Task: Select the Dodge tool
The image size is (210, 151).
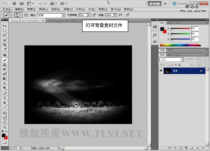Action: [x=5, y=88]
